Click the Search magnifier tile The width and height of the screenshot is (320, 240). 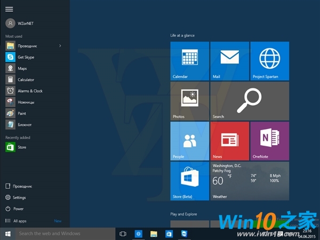[x=250, y=101]
